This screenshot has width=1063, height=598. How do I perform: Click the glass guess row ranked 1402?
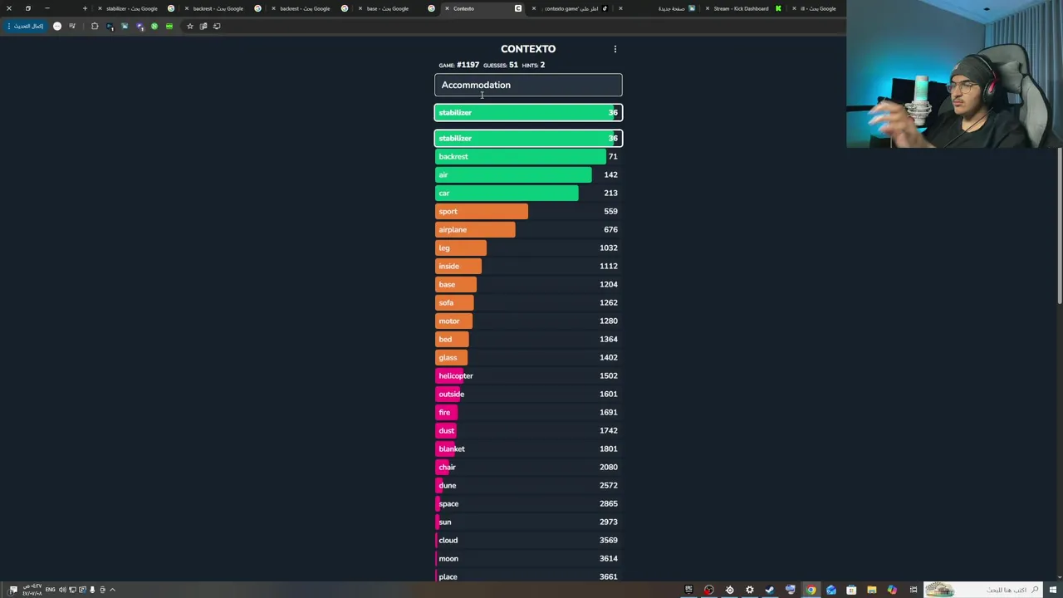528,357
